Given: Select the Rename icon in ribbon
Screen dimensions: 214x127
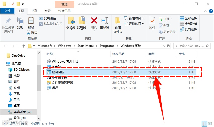Looking at the screenshot, I should [x=104, y=20].
